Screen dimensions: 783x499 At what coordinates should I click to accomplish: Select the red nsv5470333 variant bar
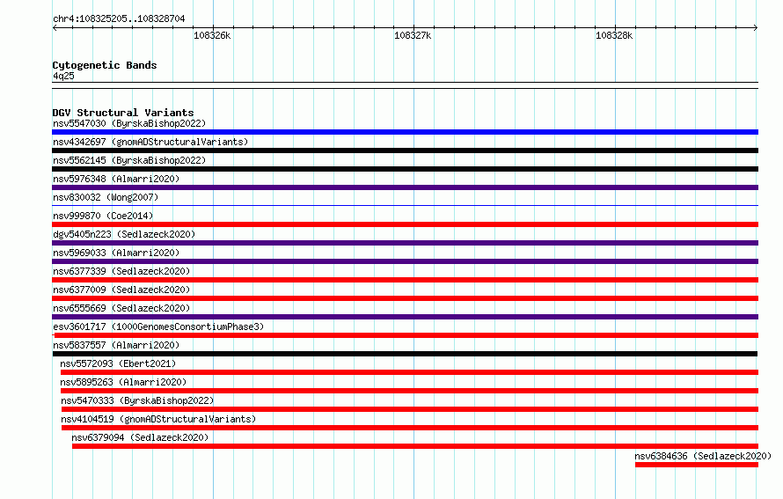(410, 409)
